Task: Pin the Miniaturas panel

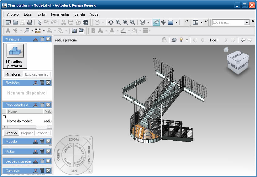Action: point(36,39)
